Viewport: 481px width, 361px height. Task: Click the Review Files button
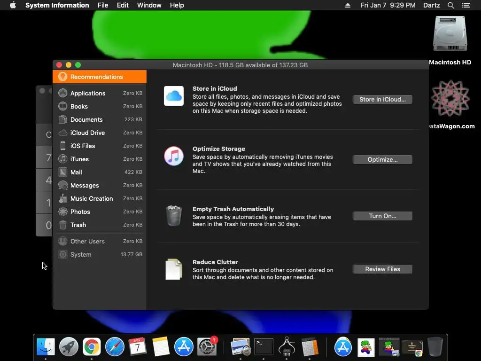point(382,269)
